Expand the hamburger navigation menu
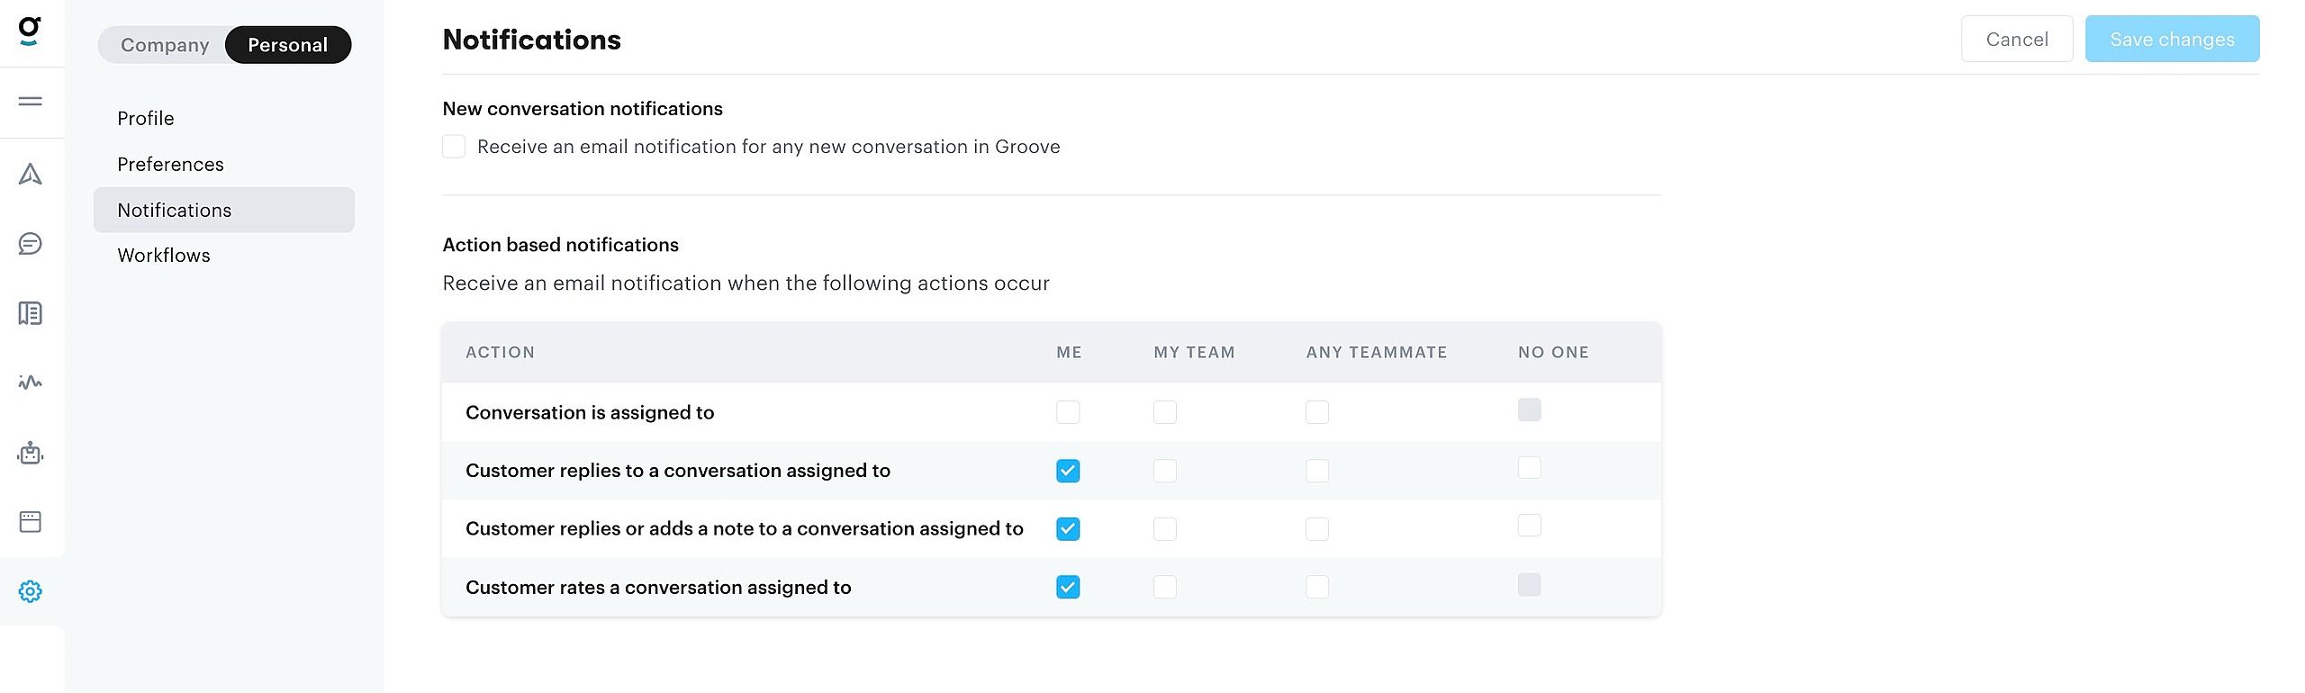Viewport: 2305px width, 693px height. pos(30,101)
